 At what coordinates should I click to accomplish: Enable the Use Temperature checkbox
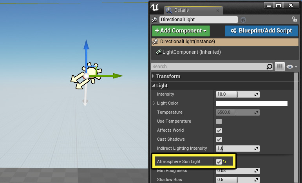[219, 121]
